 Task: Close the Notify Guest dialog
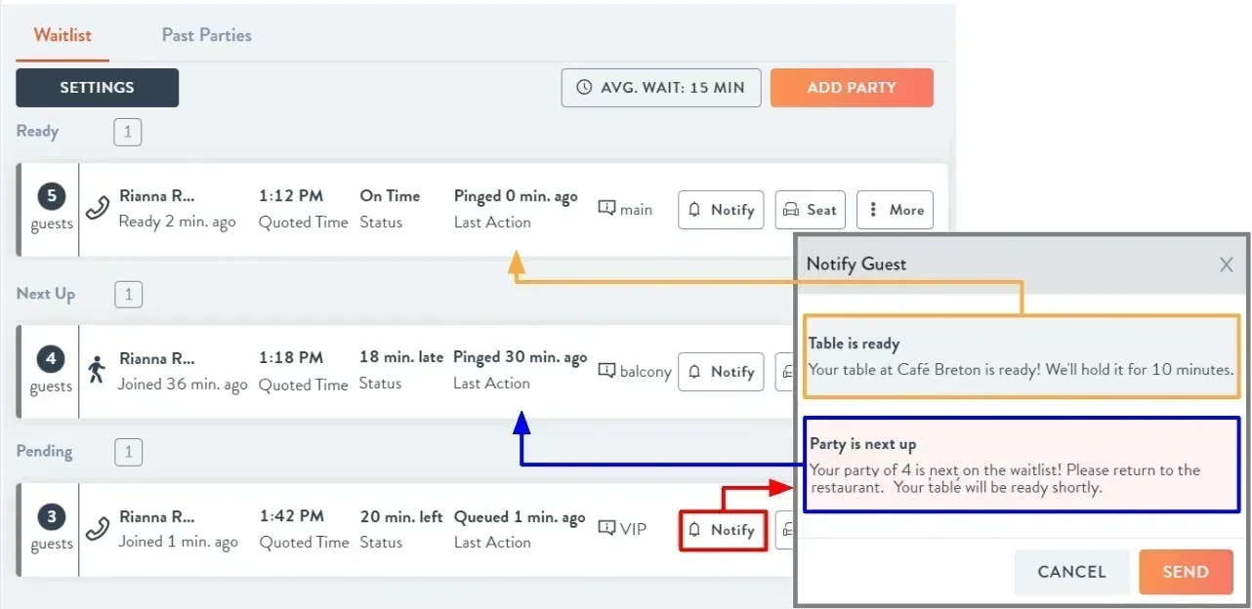[1227, 264]
